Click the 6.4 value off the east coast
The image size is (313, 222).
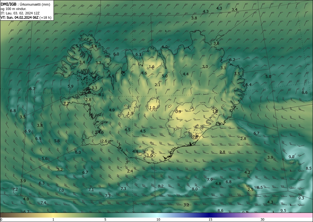[249, 85]
